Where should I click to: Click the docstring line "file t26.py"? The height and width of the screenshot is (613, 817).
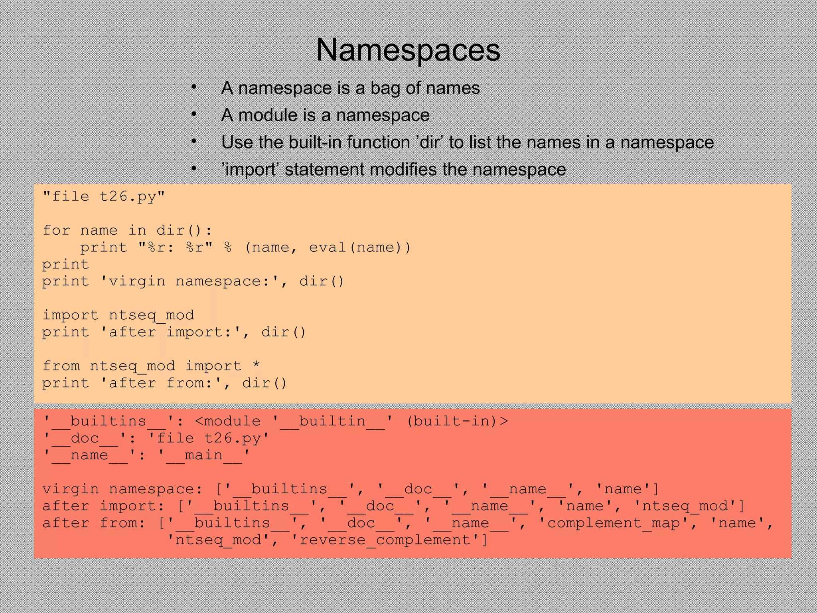coord(104,196)
